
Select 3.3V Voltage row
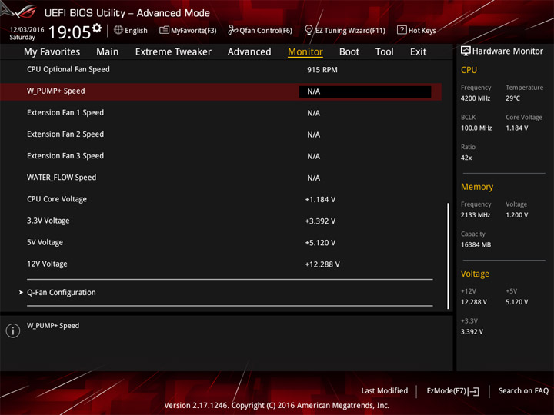(x=221, y=221)
